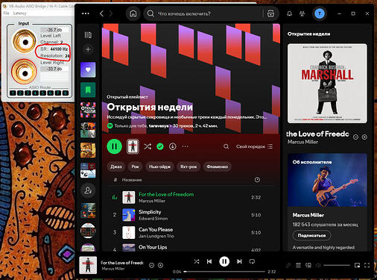Viewport: 377px width, 280px height.
Task: Open artist link 'Jan Lundgren Trio'
Action: point(156,236)
